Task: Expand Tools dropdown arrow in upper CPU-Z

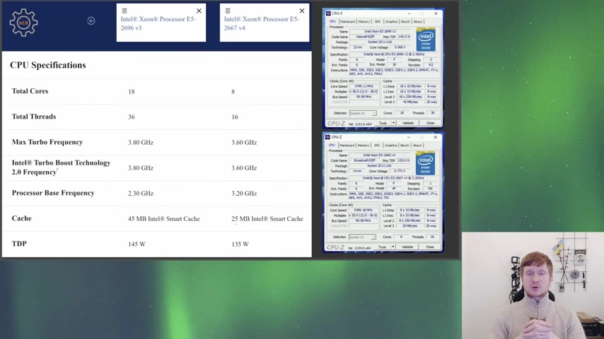Action: [x=393, y=123]
